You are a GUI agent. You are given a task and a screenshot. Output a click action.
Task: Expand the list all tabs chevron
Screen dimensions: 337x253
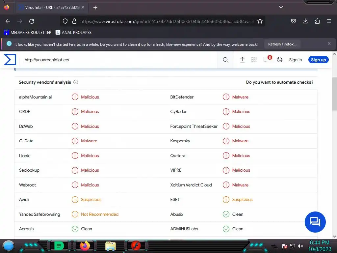(x=281, y=7)
